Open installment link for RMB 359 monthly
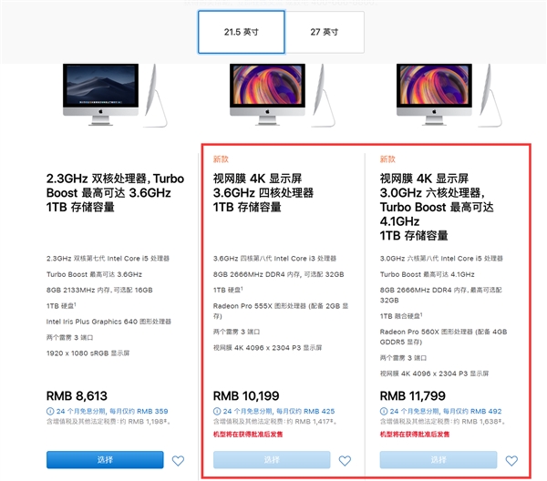The width and height of the screenshot is (547, 481). pos(112,411)
